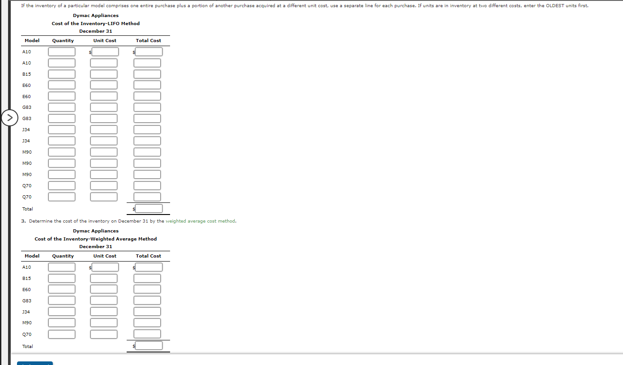
Task: Open the weighted average cost method link
Action: 200,221
